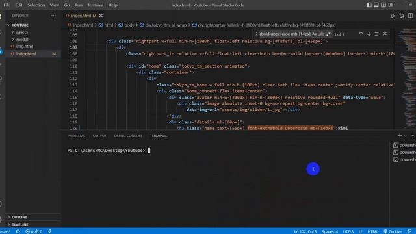Open the main branch status item
The image size is (416, 234).
5,231
